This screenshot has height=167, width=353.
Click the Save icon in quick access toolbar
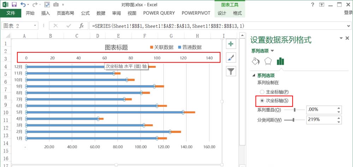coord(14,4)
